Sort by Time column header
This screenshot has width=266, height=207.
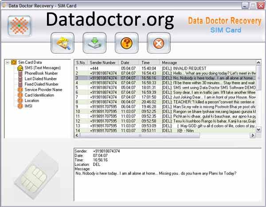point(149,62)
